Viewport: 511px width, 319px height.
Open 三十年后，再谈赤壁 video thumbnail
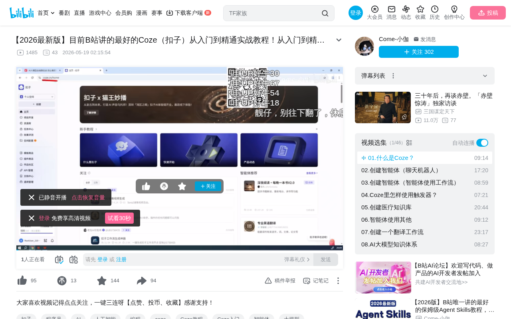383,107
